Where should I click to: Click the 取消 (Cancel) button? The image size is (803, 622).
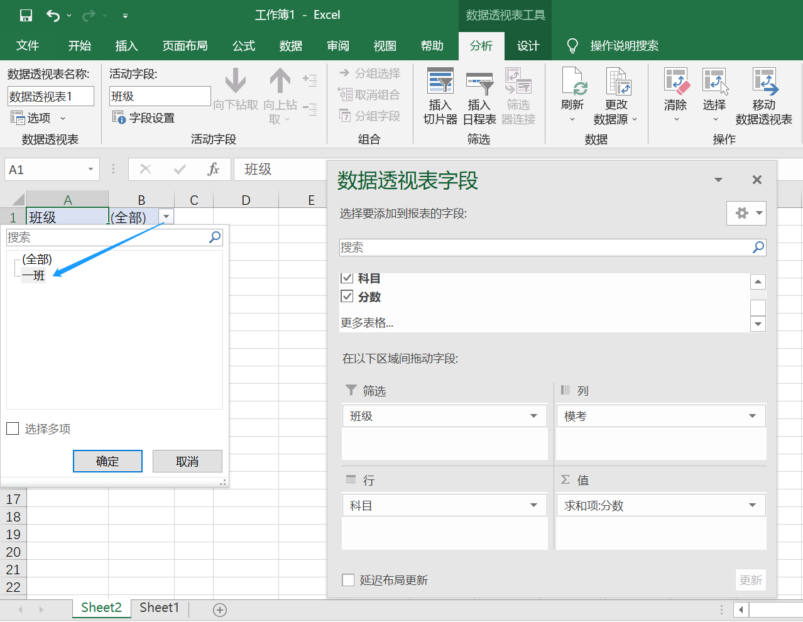[187, 461]
